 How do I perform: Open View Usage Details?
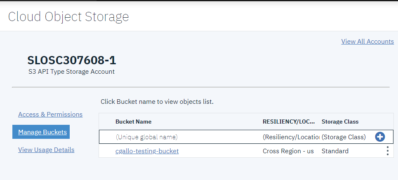tap(46, 150)
